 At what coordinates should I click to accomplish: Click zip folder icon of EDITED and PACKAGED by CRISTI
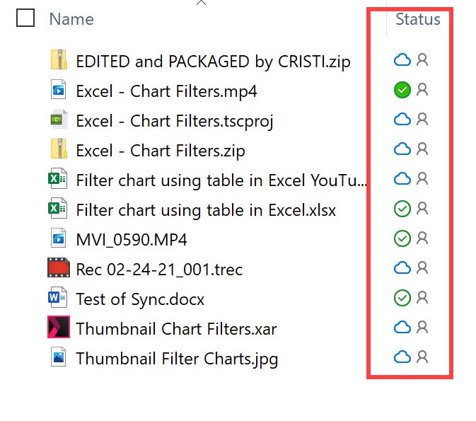pyautogui.click(x=59, y=59)
